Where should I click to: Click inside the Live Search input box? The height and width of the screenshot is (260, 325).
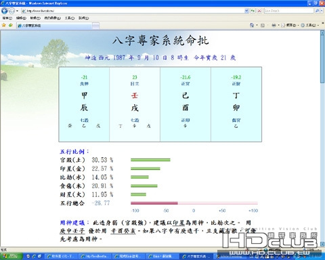click(x=289, y=11)
